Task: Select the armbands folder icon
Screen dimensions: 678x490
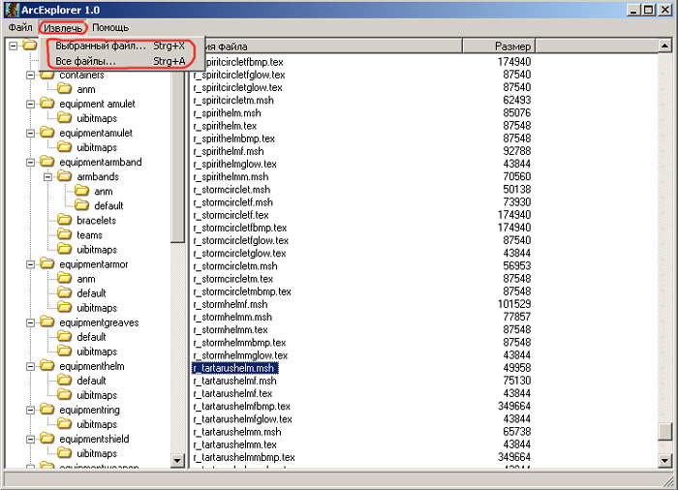Action: [x=65, y=175]
